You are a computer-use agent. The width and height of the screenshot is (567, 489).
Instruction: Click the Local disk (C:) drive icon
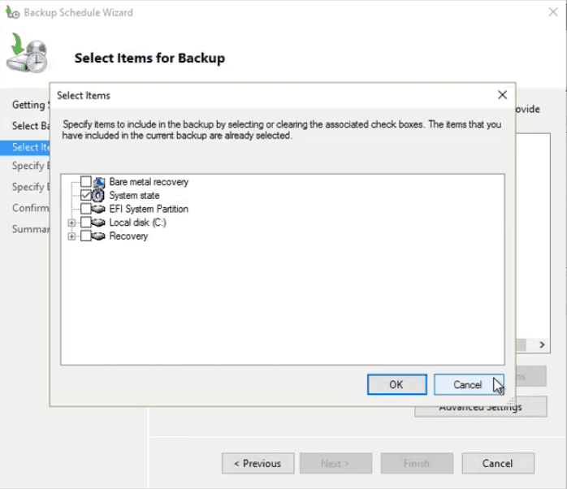pyautogui.click(x=98, y=223)
